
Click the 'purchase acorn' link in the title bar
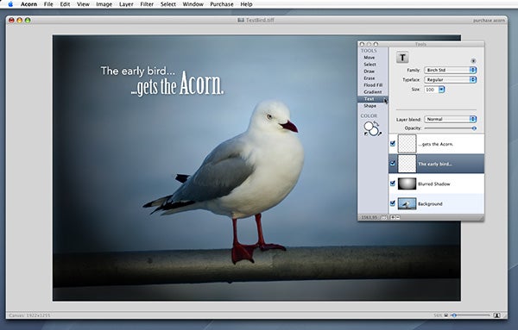[489, 21]
